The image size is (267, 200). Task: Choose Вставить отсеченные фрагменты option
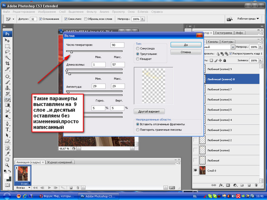click(x=138, y=124)
